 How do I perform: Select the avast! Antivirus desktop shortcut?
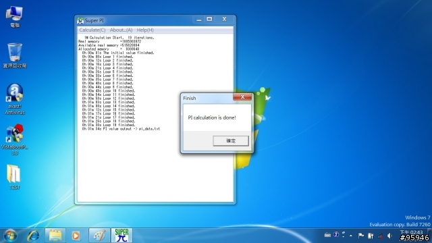coord(15,99)
